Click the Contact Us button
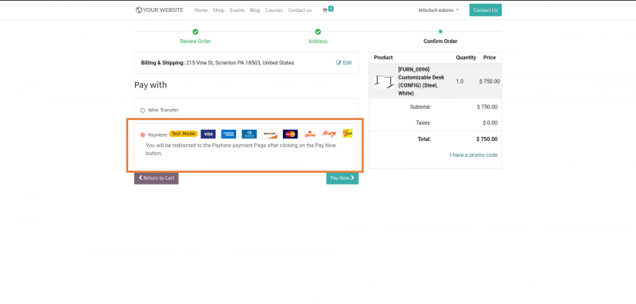Viewport: 636px width, 304px height. point(485,10)
